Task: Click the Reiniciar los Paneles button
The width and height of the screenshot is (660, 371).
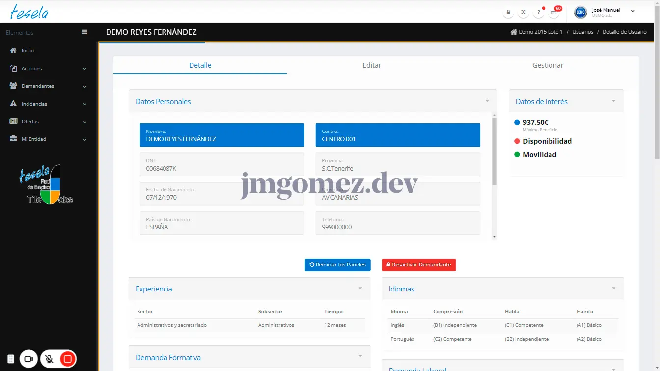Action: click(x=337, y=265)
